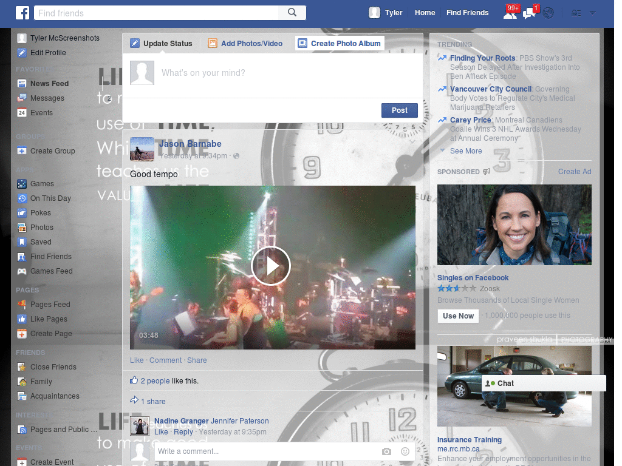Click the Write a comment field
622x466 pixels.
pyautogui.click(x=266, y=451)
